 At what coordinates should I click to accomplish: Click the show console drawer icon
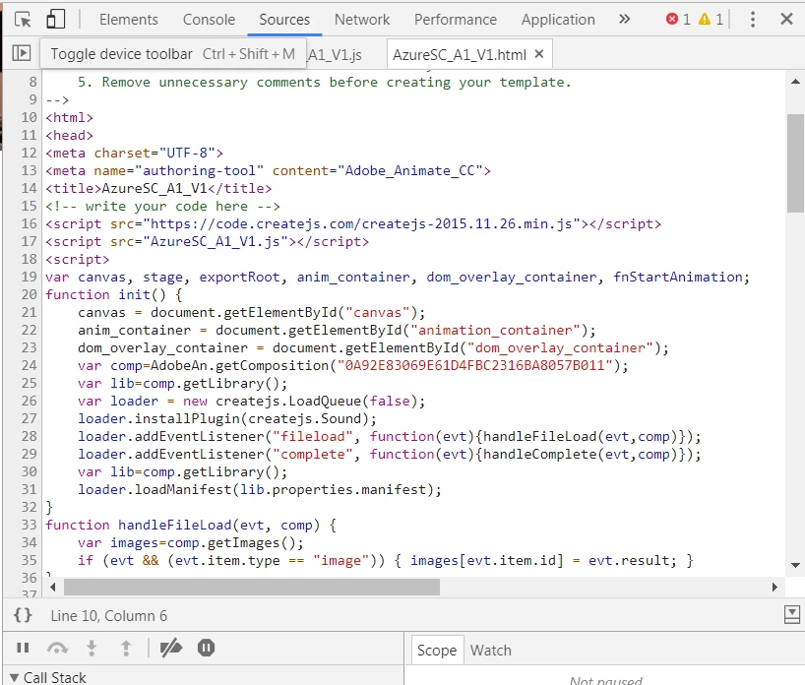(x=792, y=615)
